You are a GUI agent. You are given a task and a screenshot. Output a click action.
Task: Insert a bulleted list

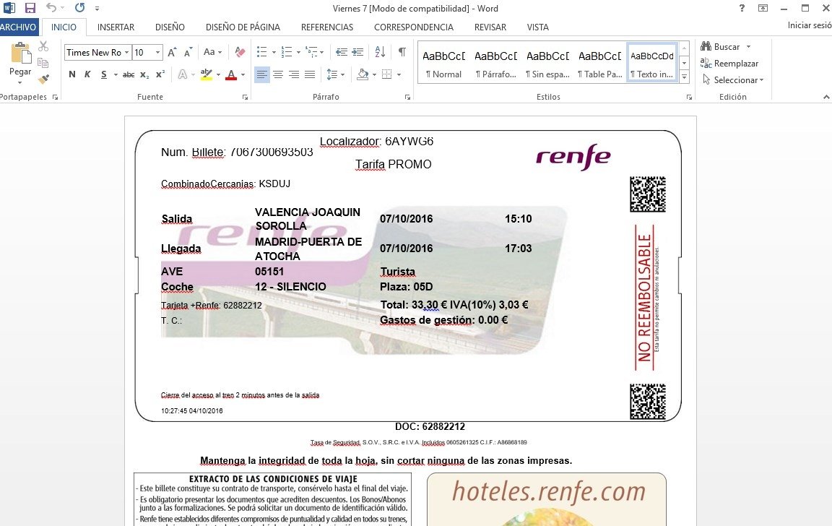[x=262, y=52]
